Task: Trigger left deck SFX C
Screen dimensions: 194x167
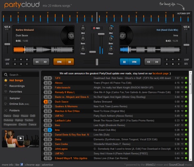Action: (x=27, y=64)
